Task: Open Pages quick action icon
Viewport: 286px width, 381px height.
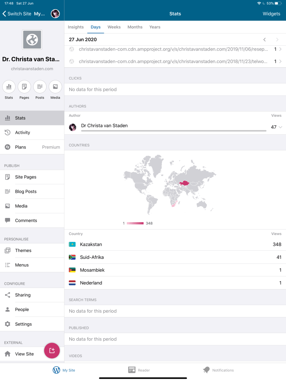Action: (x=24, y=87)
